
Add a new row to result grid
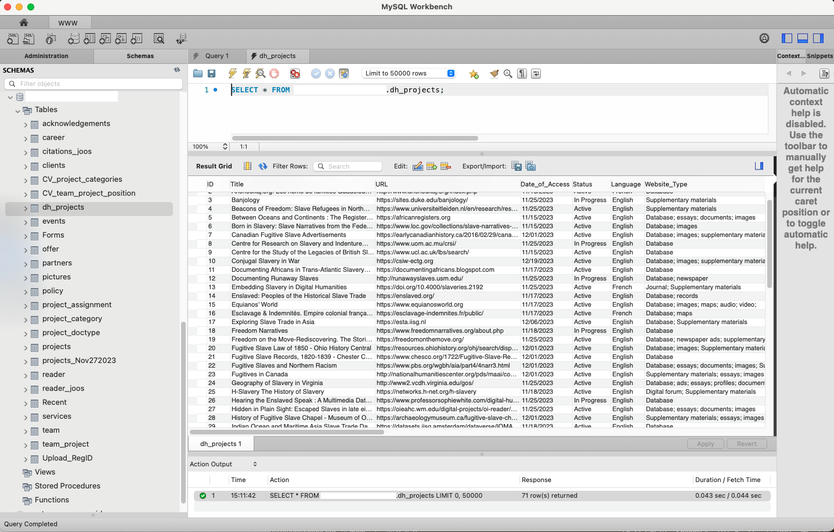pyautogui.click(x=431, y=166)
